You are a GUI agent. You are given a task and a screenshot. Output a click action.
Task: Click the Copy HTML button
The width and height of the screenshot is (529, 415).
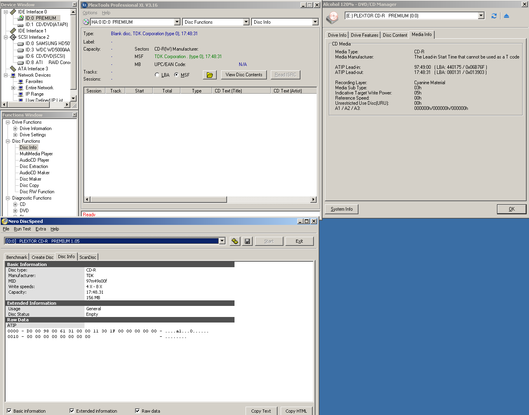(x=296, y=411)
